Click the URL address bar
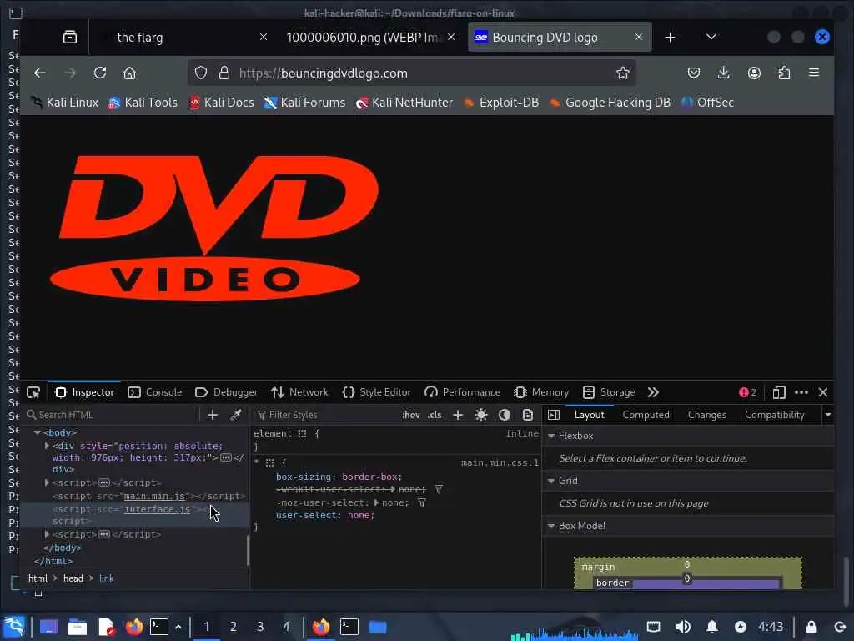Screen dimensions: 854x641 [x=414, y=73]
